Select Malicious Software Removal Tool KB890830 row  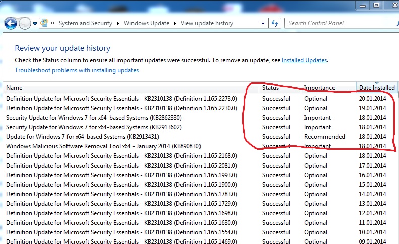coord(201,146)
